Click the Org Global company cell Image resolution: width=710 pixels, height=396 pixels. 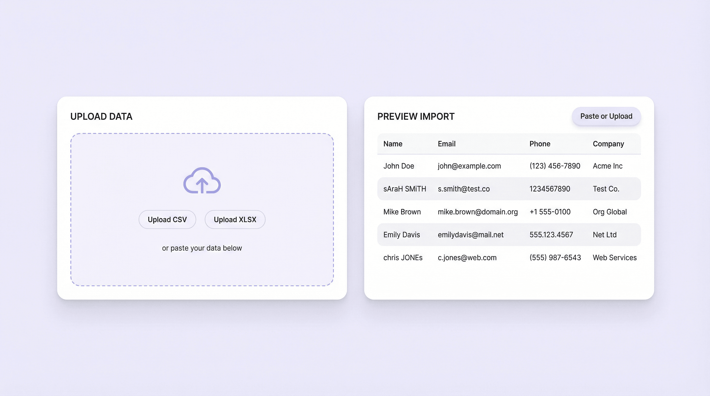(610, 212)
